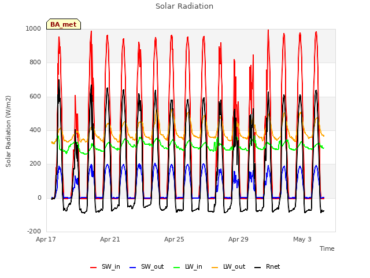The image size is (370, 278).
Task: Click the green LW_in legend color marker
Action: (177, 268)
